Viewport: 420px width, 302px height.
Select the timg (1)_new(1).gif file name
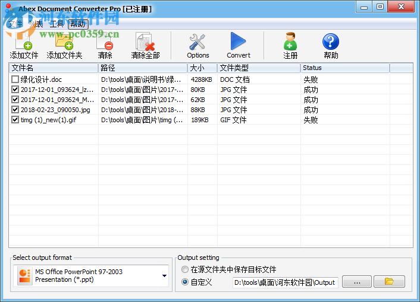click(x=48, y=120)
